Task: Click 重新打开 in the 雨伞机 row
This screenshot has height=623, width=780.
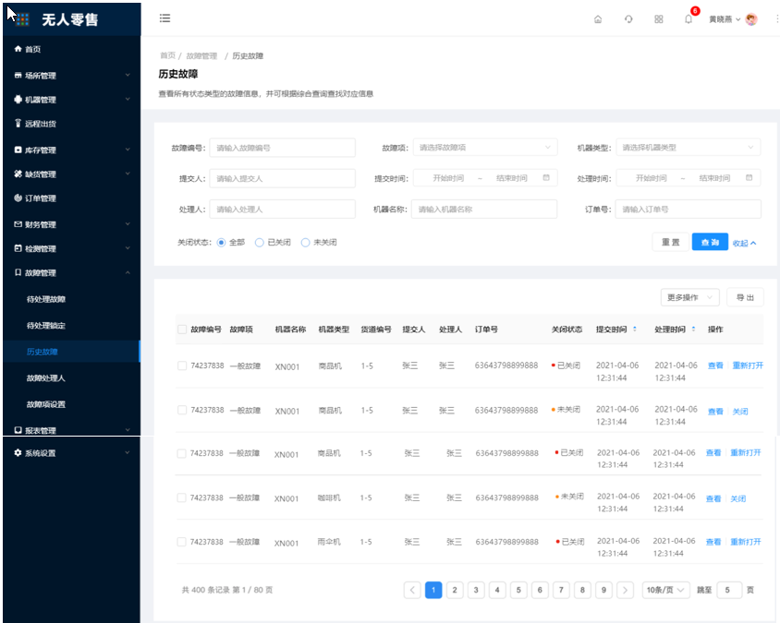Action: 746,542
